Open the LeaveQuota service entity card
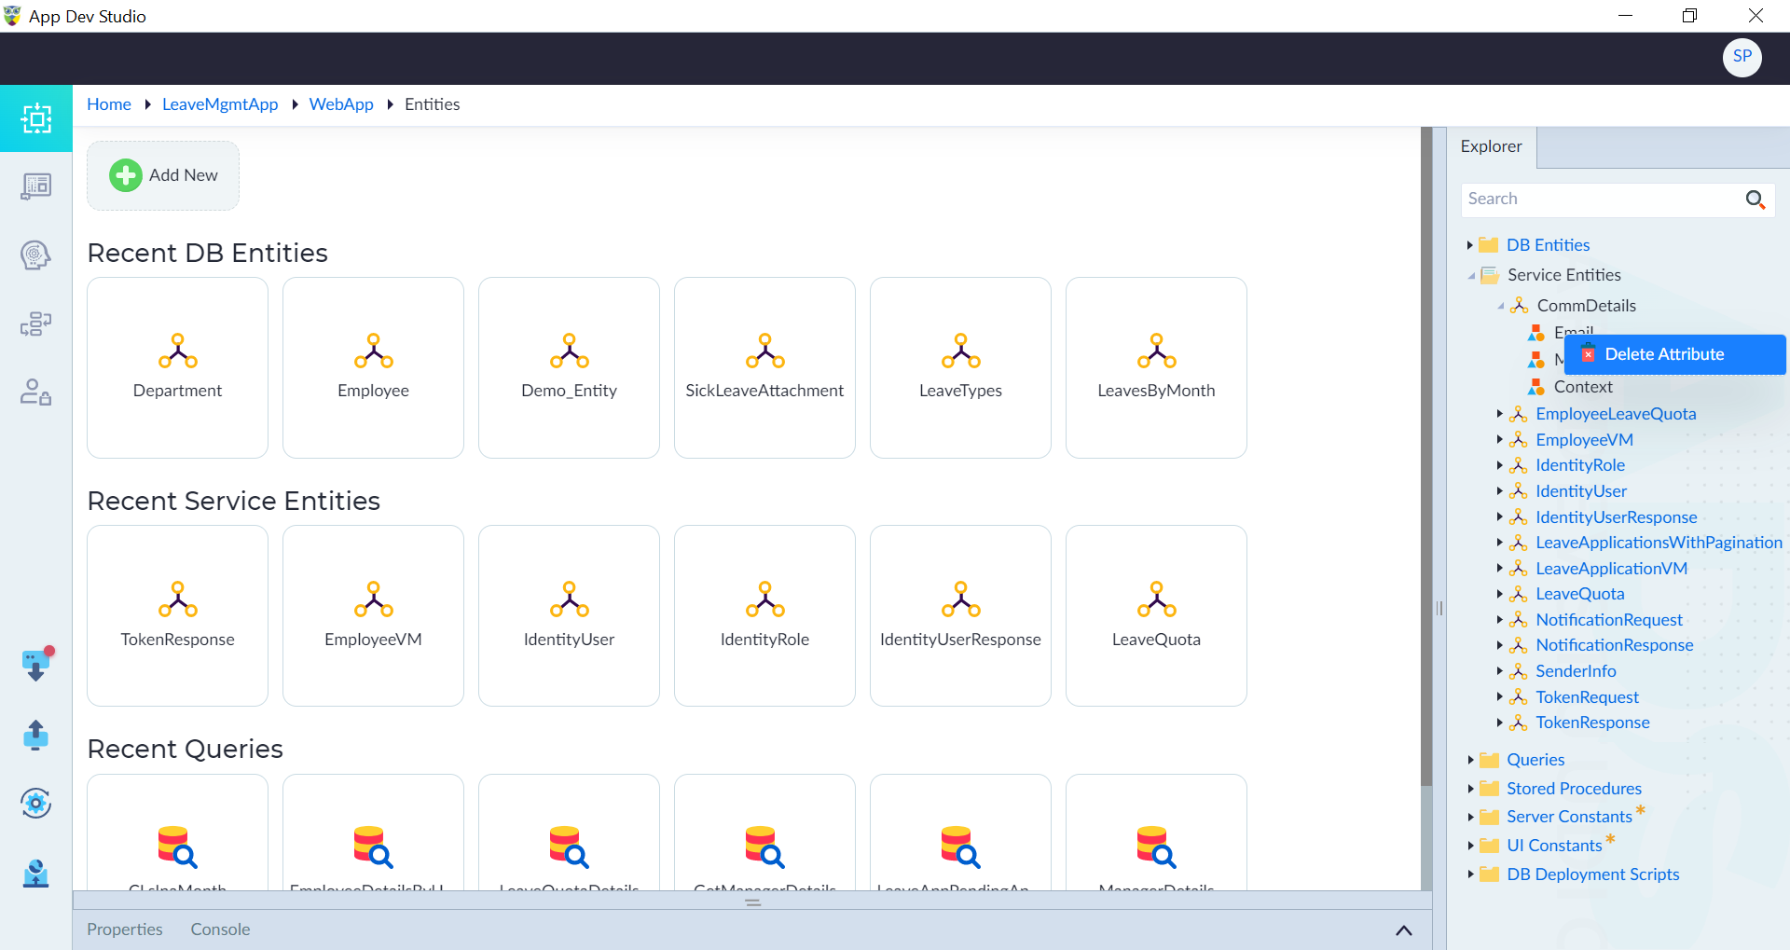Screen dimensions: 1790x950 [1156, 615]
